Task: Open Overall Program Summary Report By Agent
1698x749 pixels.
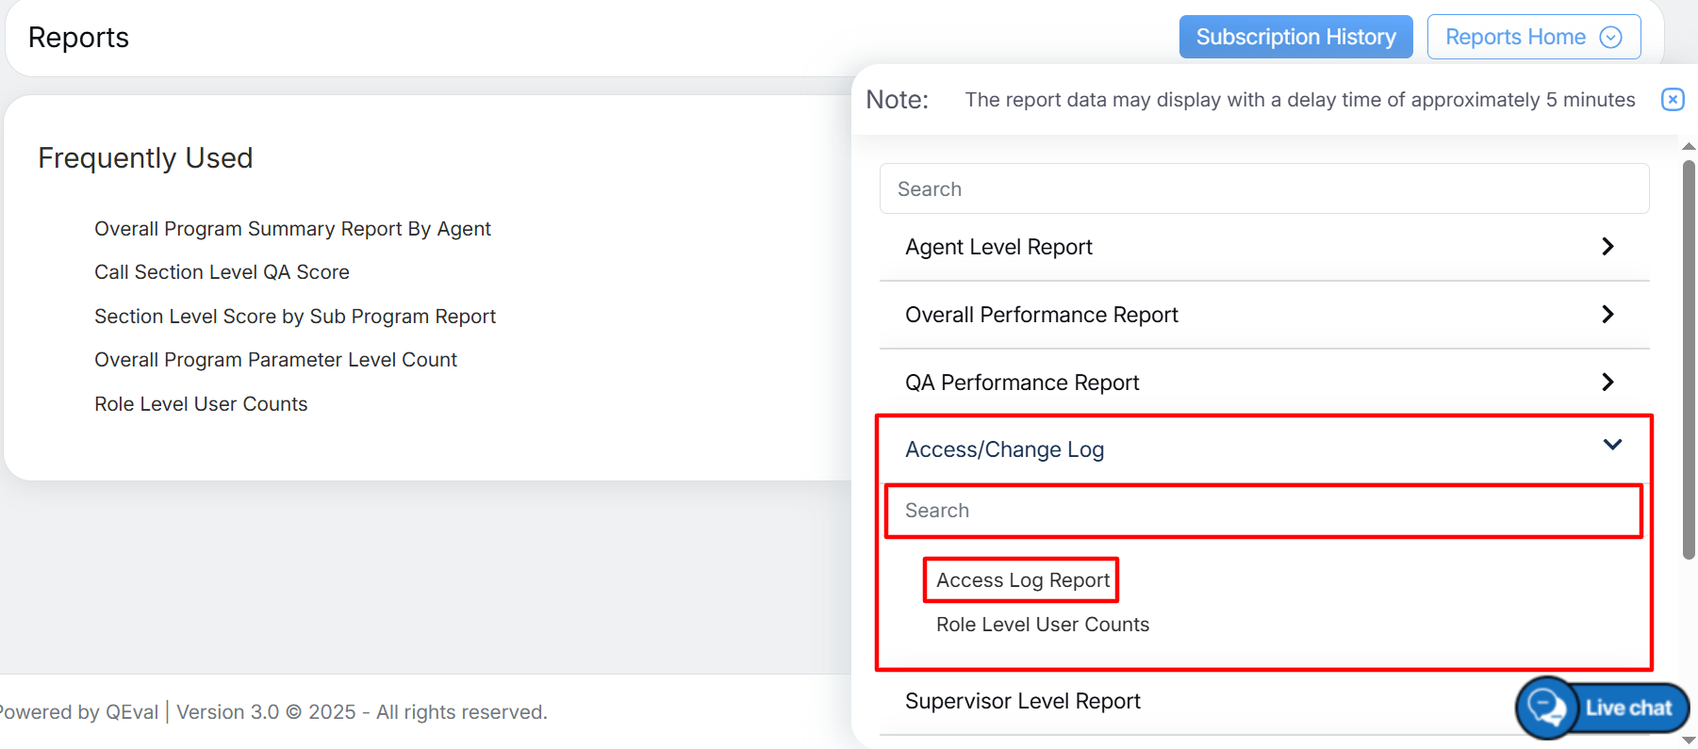Action: pyautogui.click(x=292, y=229)
